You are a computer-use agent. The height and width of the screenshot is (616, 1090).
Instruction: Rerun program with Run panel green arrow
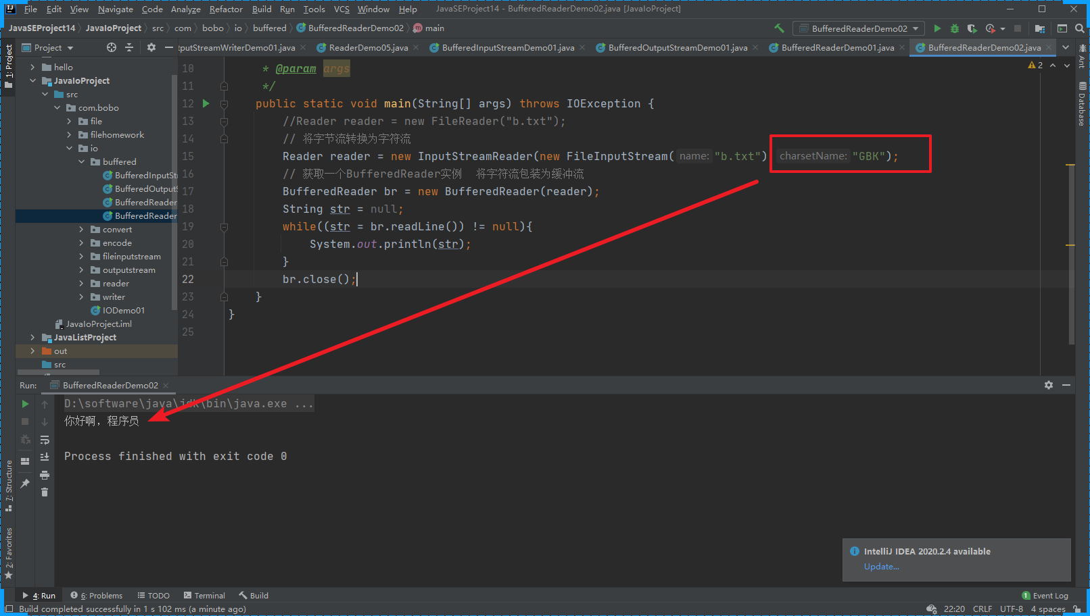25,404
